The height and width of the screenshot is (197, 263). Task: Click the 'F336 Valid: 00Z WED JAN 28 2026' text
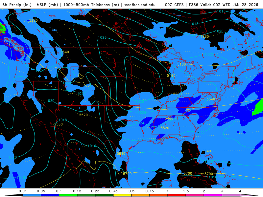224,5
